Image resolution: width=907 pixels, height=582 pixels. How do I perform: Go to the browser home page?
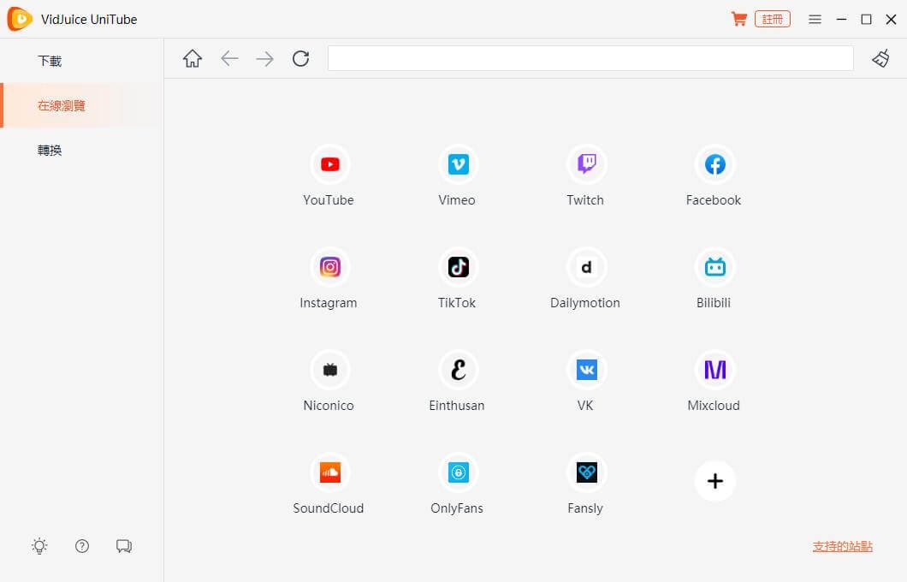(x=193, y=58)
